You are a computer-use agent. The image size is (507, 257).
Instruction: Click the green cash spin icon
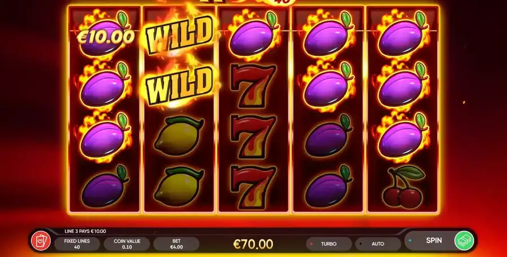464,241
